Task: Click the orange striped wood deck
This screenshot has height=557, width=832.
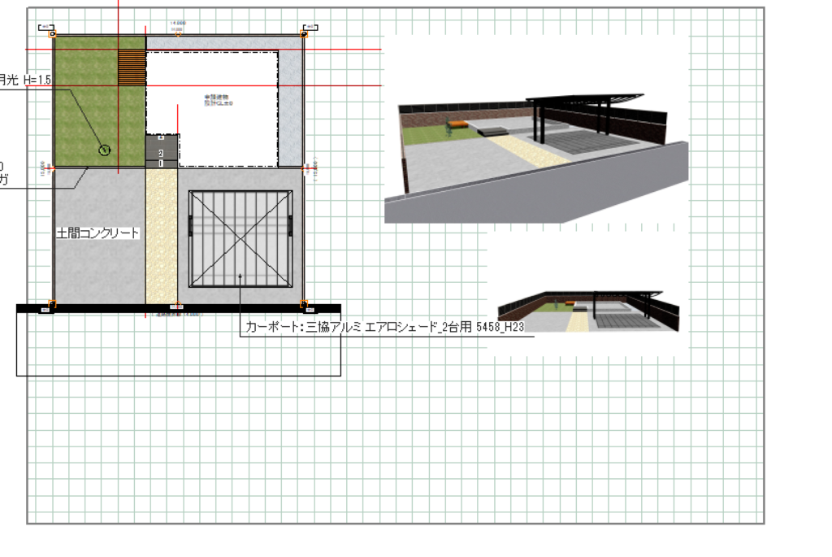Action: pos(132,67)
